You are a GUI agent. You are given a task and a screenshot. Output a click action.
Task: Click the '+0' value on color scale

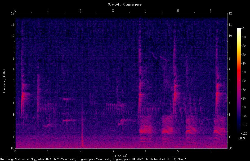tap(243, 28)
